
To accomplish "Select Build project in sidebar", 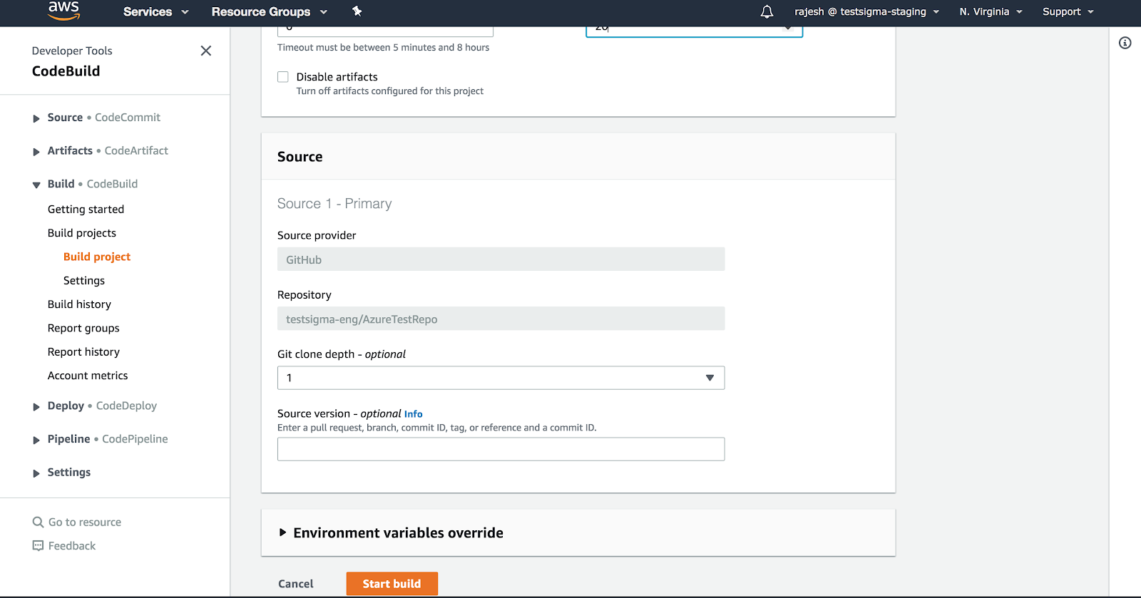I will pos(97,257).
